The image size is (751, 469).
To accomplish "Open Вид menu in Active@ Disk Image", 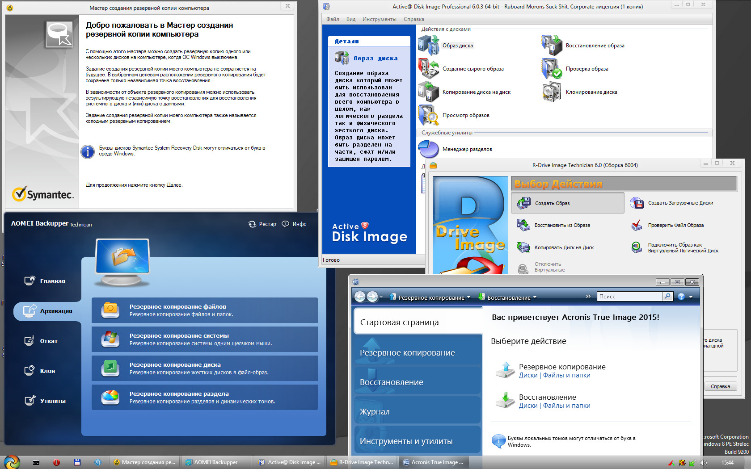I will click(351, 19).
